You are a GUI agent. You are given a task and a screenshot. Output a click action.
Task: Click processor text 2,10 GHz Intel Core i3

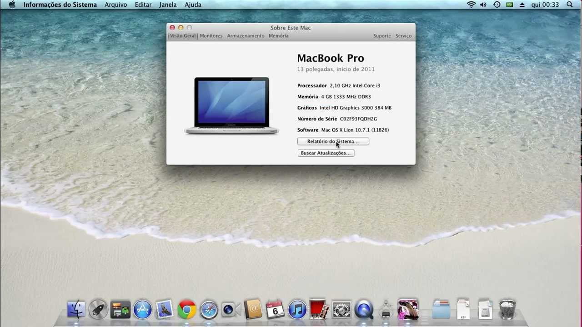tap(355, 86)
